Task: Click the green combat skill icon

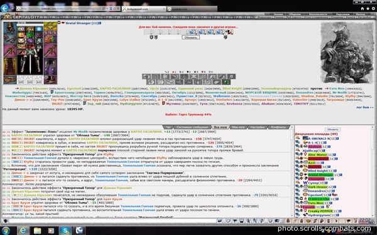Action: [x=226, y=82]
